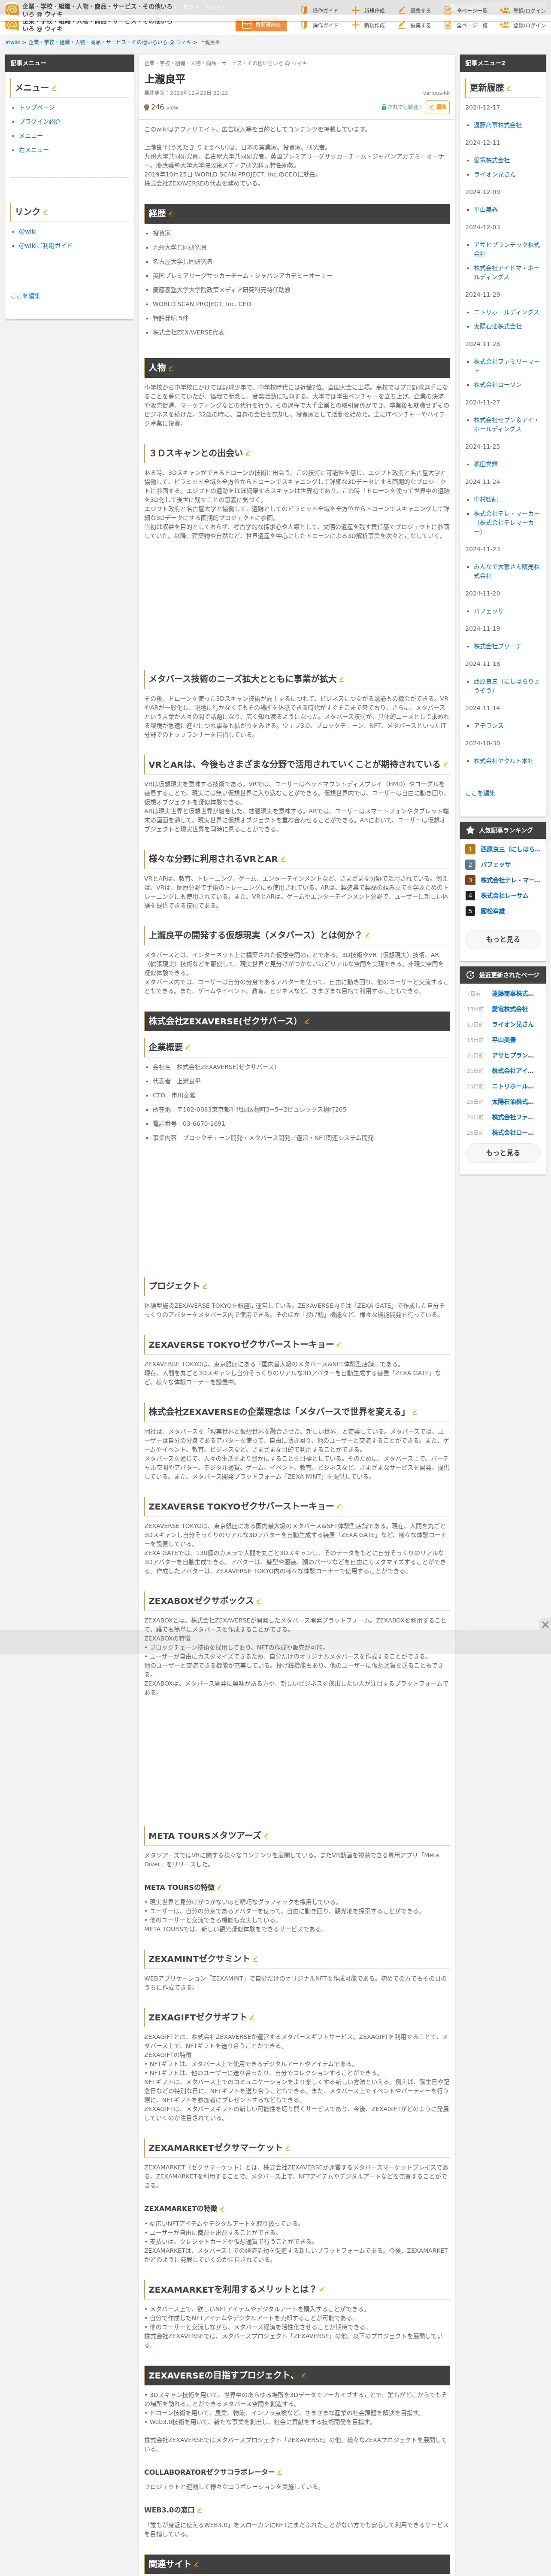
Task: Click the star icon in 人気記事ランキング header
Action: point(470,830)
